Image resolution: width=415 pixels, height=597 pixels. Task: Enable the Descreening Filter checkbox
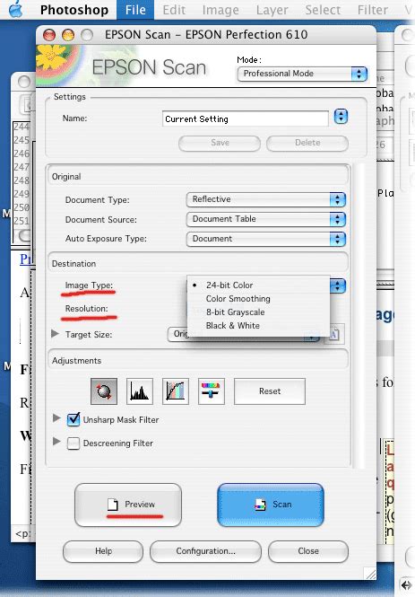pos(73,443)
